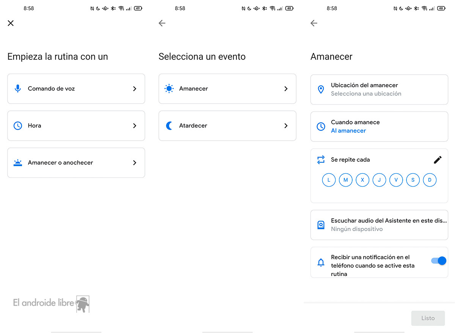Tap the sun icon beside Amanecer

tap(169, 89)
